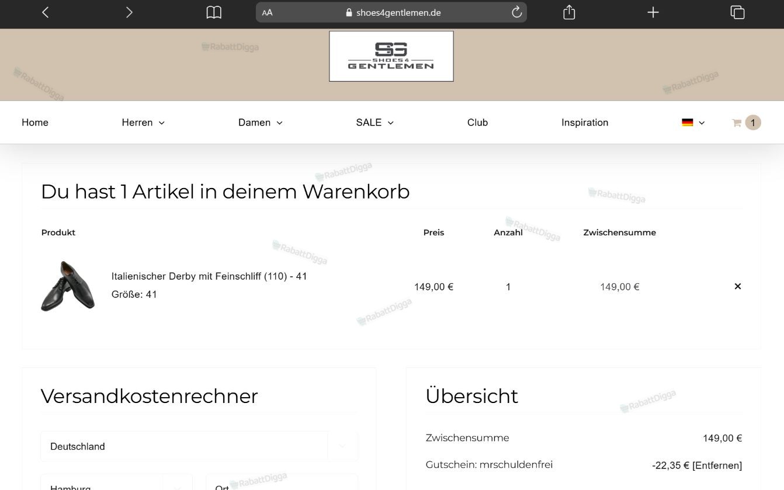The width and height of the screenshot is (784, 490).
Task: Click the Derby shoe product thumbnail
Action: click(68, 286)
